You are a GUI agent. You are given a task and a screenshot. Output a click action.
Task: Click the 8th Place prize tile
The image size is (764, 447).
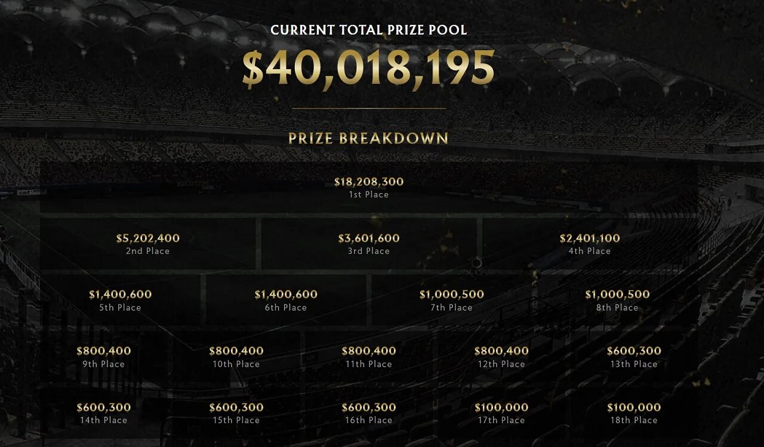point(617,300)
